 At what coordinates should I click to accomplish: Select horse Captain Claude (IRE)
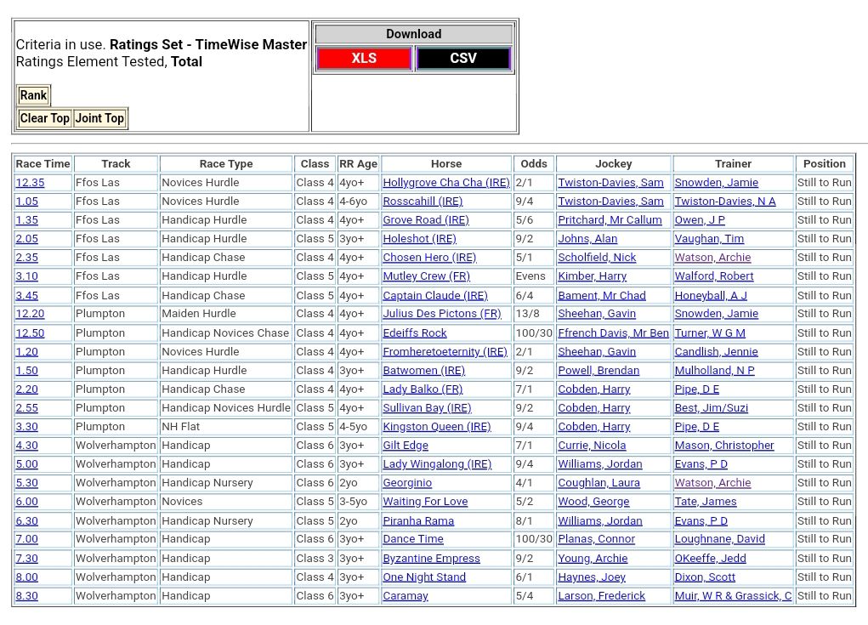click(434, 296)
